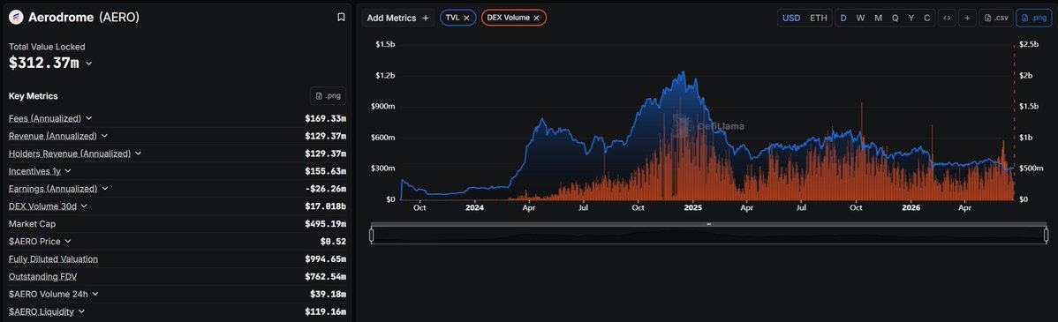Click the $155.63m incentives value
This screenshot has width=1058, height=322.
(x=325, y=171)
